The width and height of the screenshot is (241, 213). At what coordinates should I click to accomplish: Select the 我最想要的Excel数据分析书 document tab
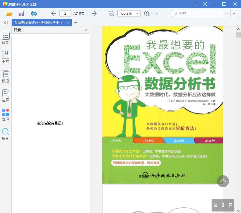(40, 23)
